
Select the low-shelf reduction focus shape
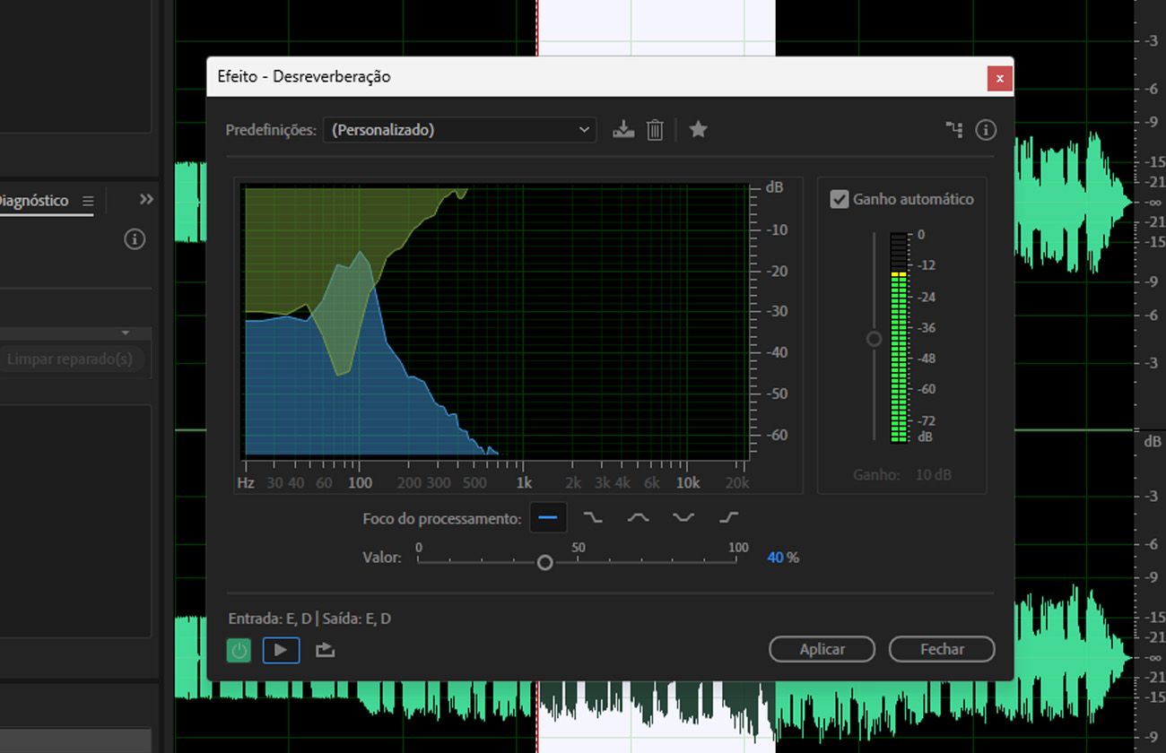(x=728, y=518)
